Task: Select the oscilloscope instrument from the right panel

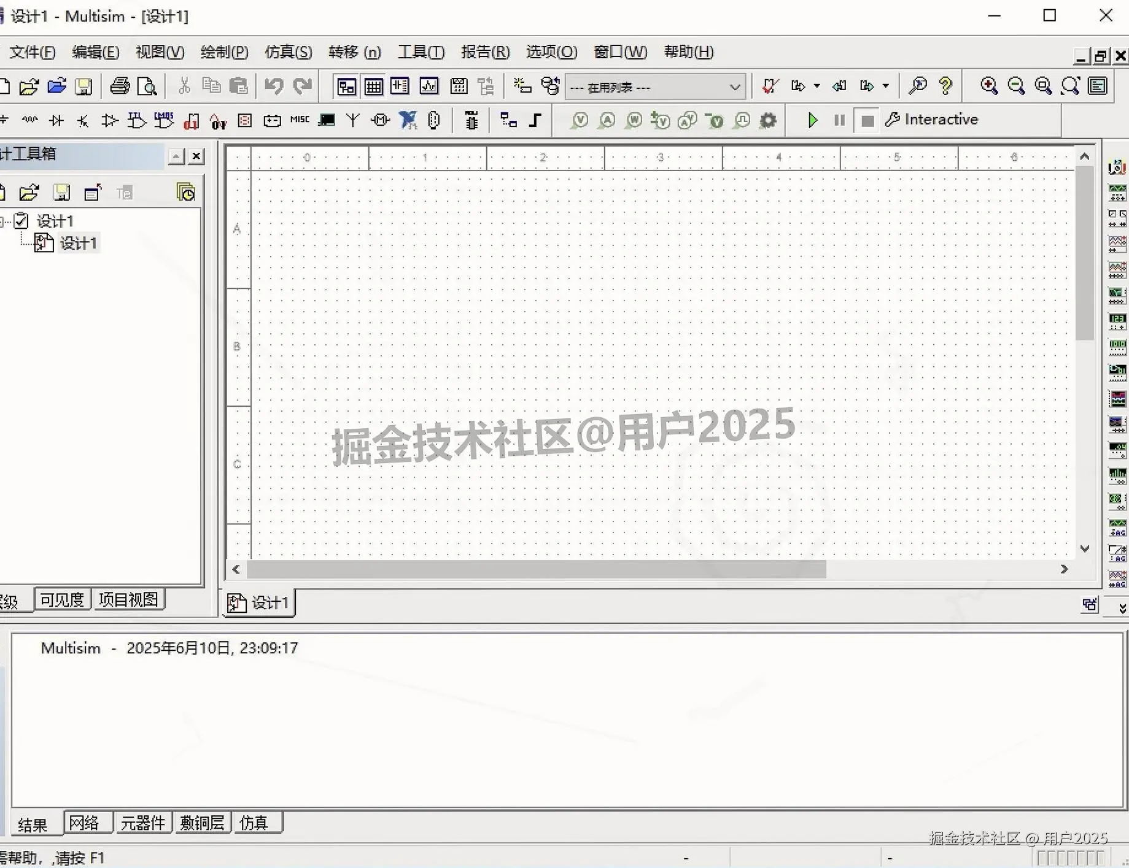Action: (1117, 244)
